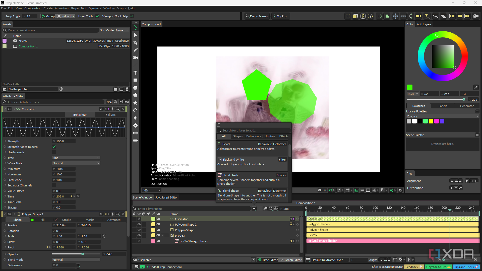
Task: Open the Add Layers tab
Action: [x=424, y=24]
